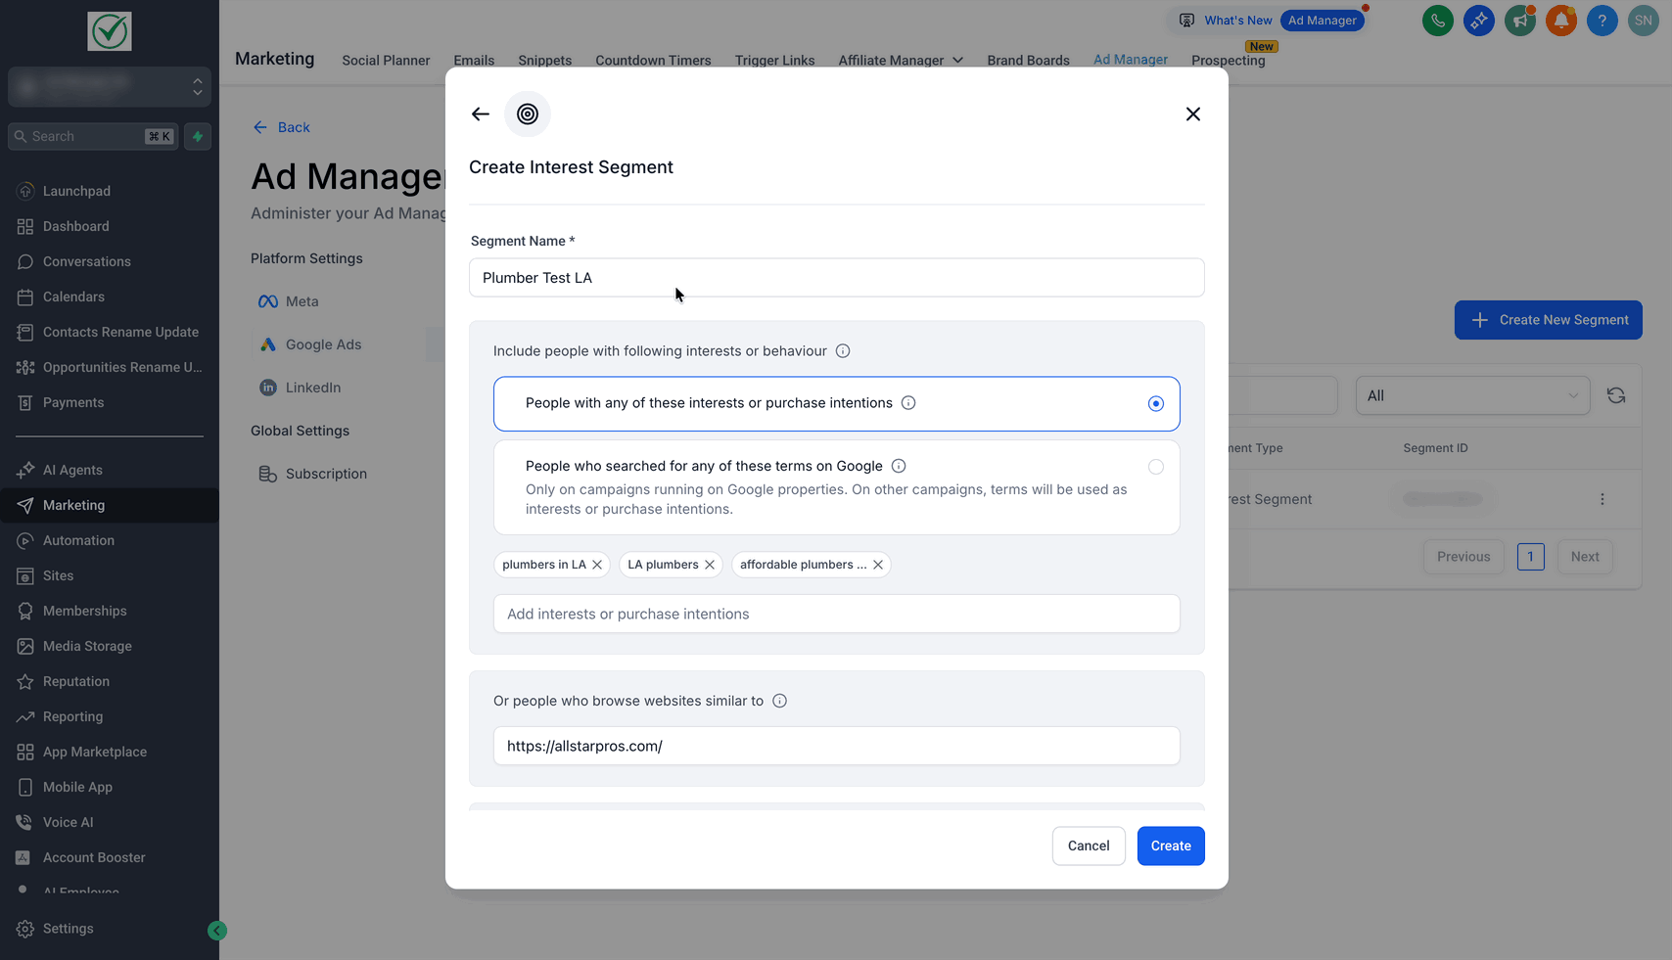Click the info icon beside "browse websites similar to"
This screenshot has height=960, width=1672.
pos(780,701)
